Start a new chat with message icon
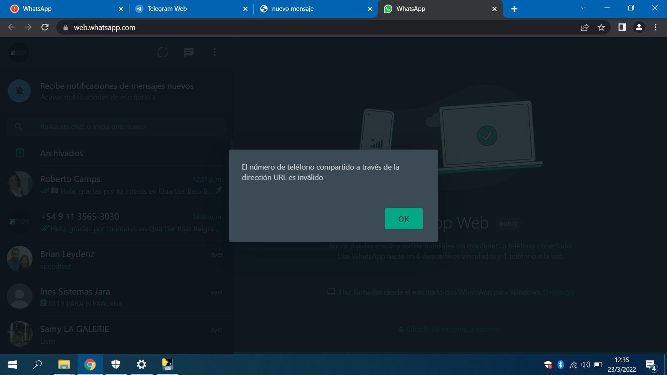Viewport: 667px width, 375px height. pos(189,52)
